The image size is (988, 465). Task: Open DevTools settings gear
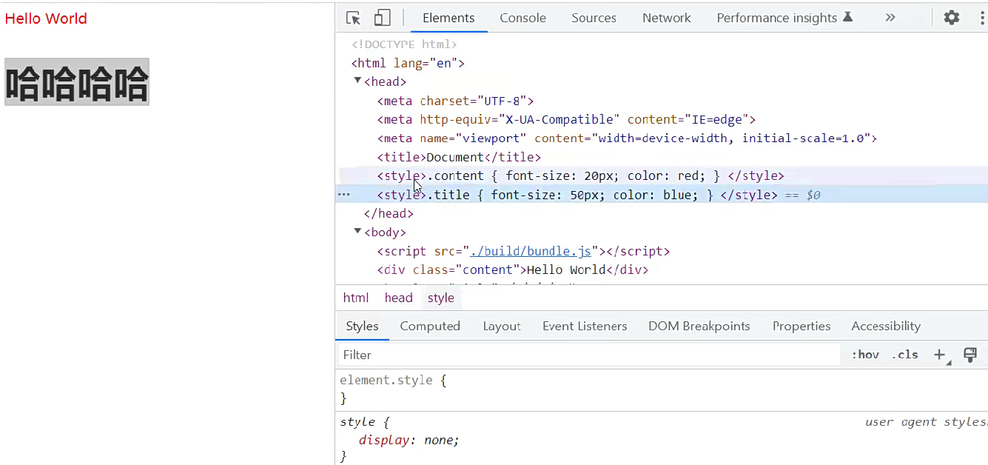952,18
